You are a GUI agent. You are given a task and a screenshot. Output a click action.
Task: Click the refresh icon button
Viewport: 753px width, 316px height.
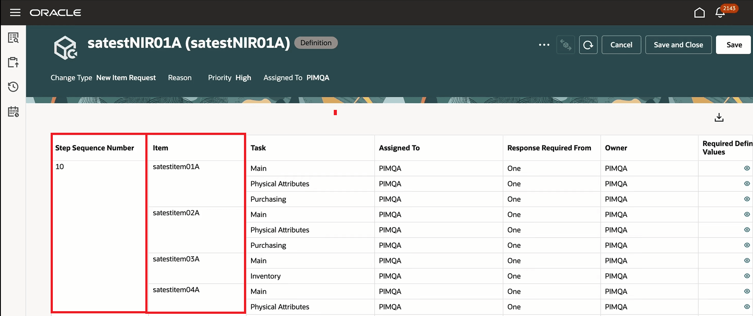[x=588, y=45]
